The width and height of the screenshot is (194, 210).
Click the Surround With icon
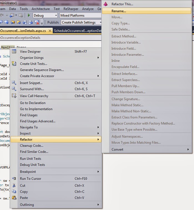coord(14,89)
